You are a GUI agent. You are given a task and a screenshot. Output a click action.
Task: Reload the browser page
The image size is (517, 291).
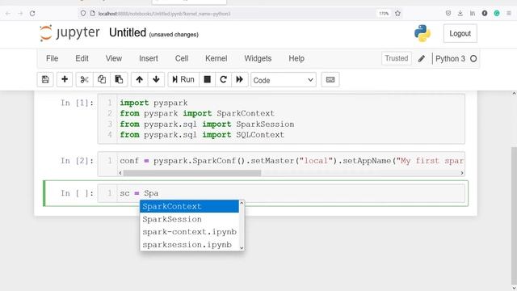tap(32, 14)
